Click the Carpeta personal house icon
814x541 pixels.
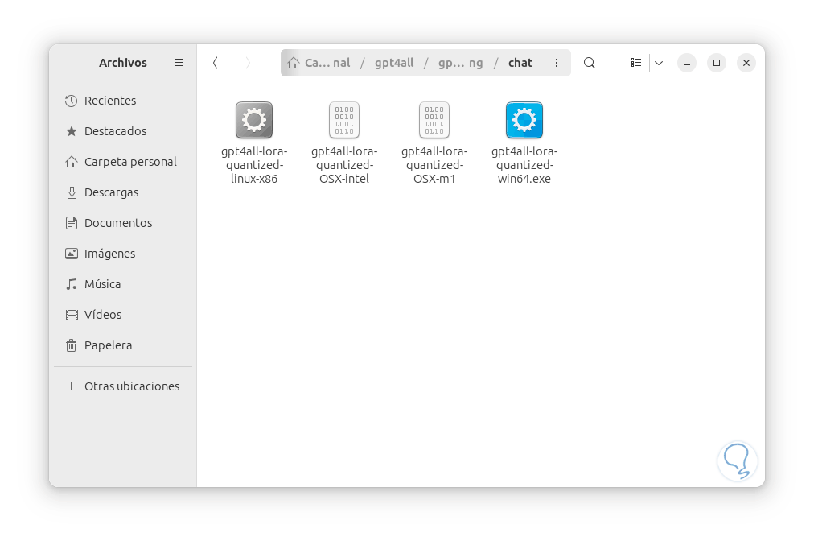click(x=71, y=162)
